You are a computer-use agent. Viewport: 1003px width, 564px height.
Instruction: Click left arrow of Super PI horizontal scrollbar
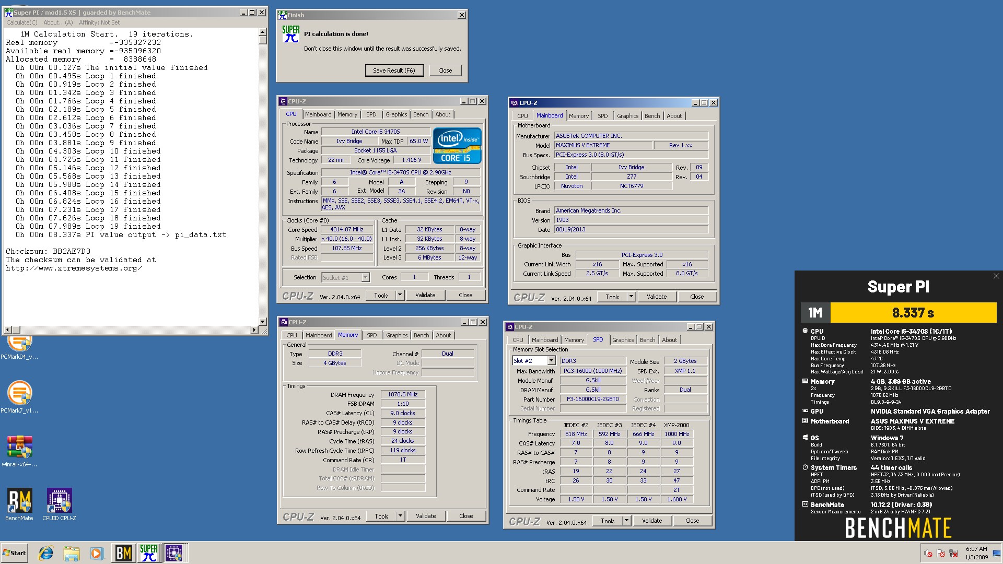[7, 330]
